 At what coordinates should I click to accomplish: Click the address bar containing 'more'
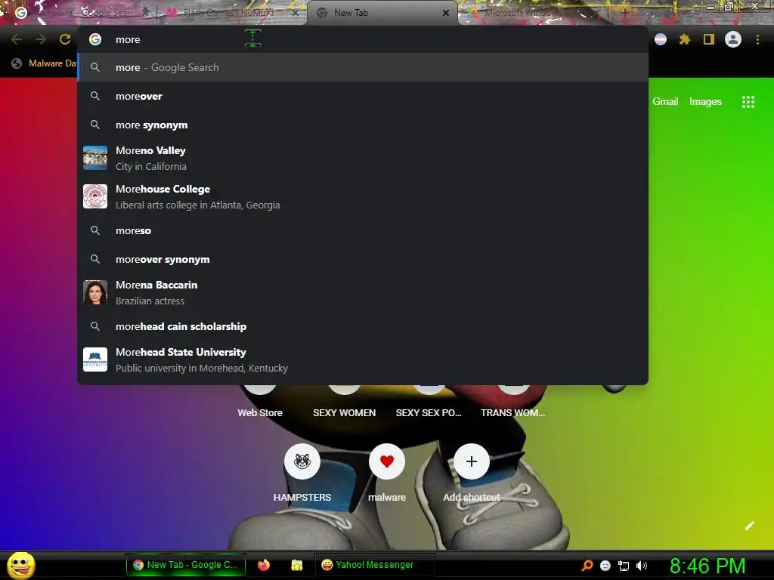pos(363,39)
